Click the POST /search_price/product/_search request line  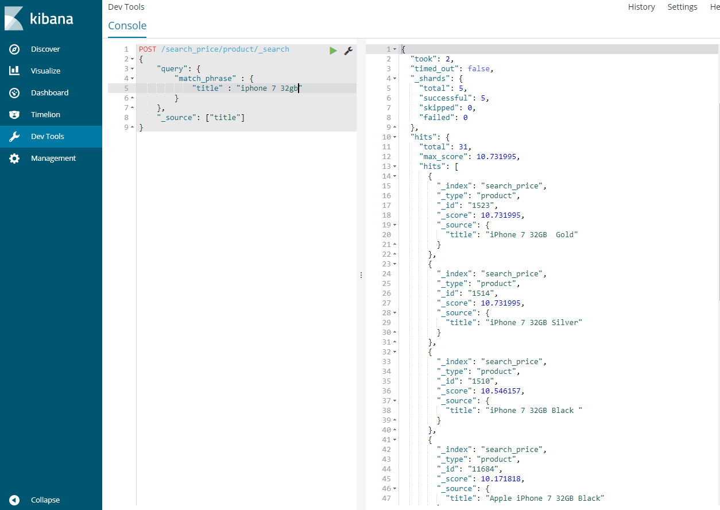click(x=214, y=49)
